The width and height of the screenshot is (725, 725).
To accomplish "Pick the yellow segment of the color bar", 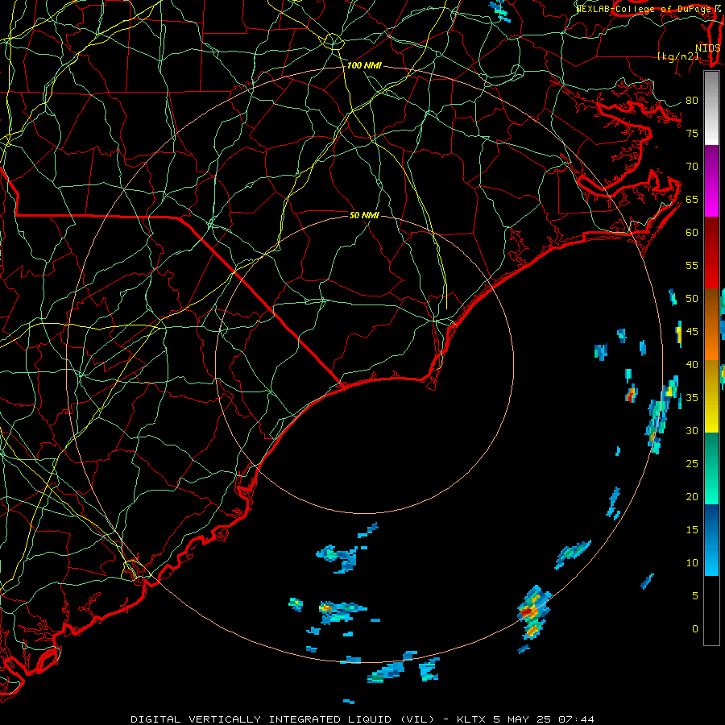I will [711, 396].
